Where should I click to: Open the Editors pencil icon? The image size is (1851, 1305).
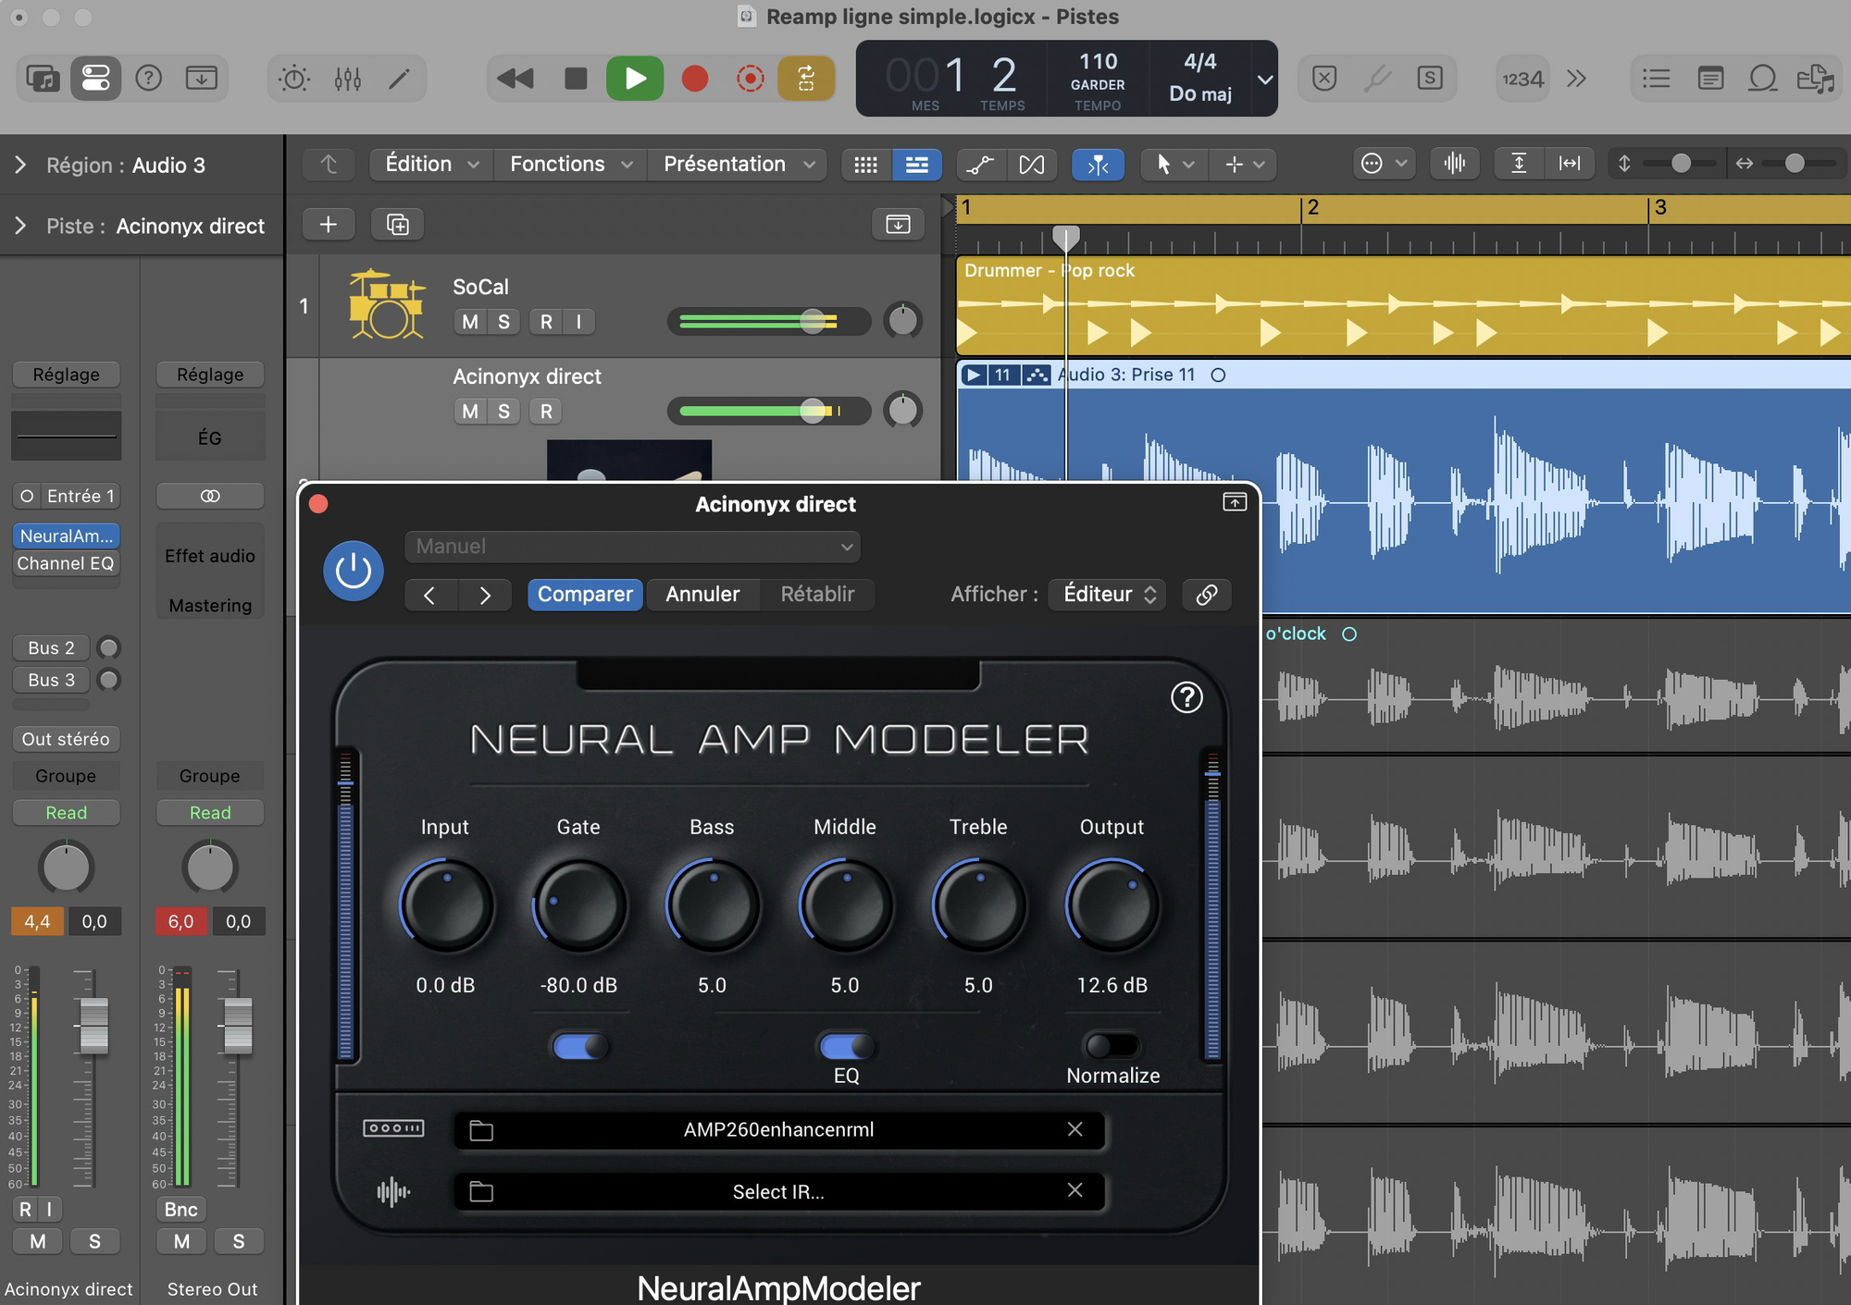(x=399, y=79)
